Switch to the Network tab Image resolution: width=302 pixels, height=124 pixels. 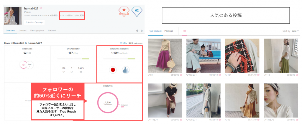point(52,31)
